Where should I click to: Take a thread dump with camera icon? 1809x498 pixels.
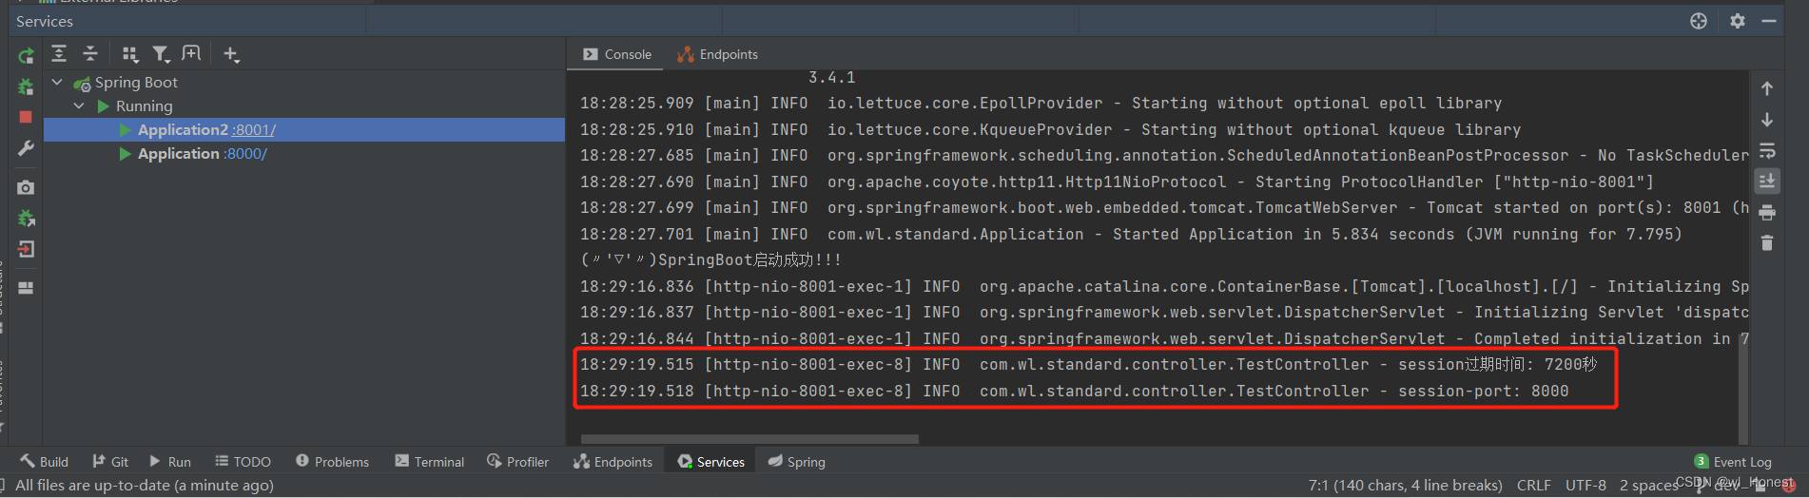point(26,187)
